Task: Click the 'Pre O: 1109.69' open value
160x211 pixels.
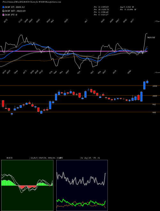Action: pyautogui.click(x=101, y=7)
